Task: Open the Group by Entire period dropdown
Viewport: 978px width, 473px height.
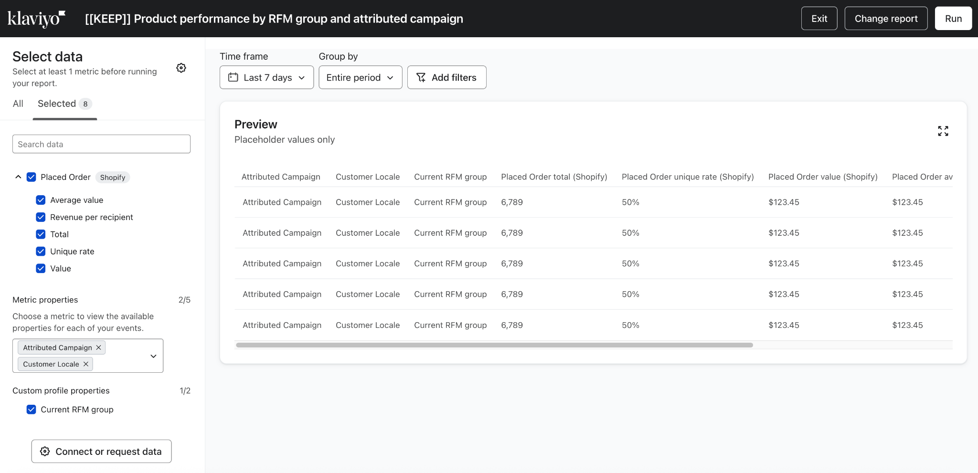Action: tap(360, 77)
